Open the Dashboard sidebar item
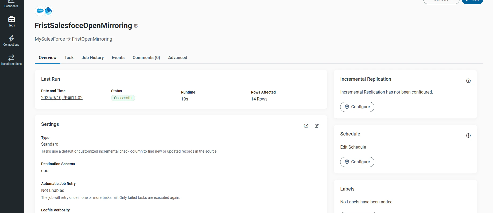This screenshot has width=493, height=213. click(x=11, y=4)
